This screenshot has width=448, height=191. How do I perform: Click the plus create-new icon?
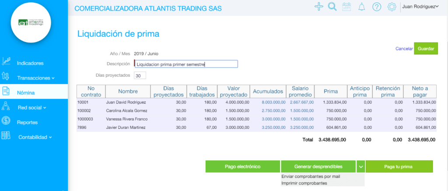click(x=318, y=7)
